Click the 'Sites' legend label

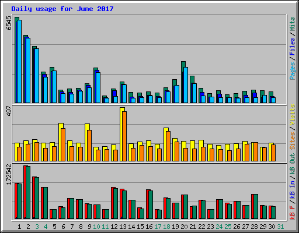293,141
